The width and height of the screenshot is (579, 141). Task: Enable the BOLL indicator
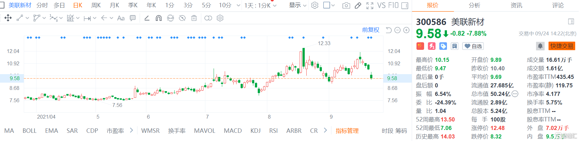pos(30,131)
